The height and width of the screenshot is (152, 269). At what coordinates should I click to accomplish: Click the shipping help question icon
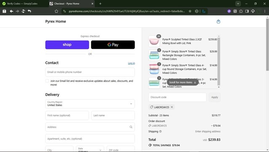pos(160,131)
